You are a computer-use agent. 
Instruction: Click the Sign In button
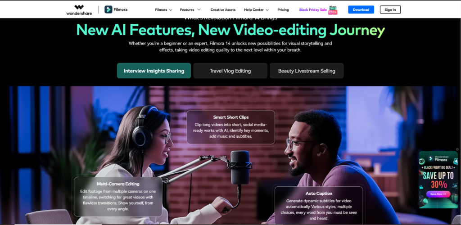[x=390, y=10]
